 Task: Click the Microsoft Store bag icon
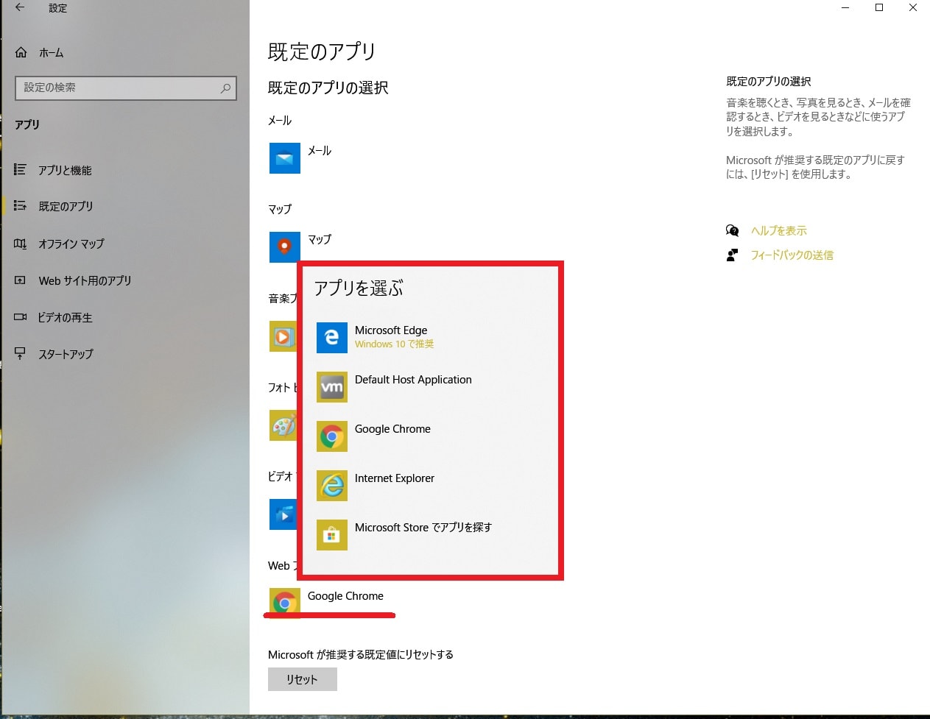click(332, 535)
